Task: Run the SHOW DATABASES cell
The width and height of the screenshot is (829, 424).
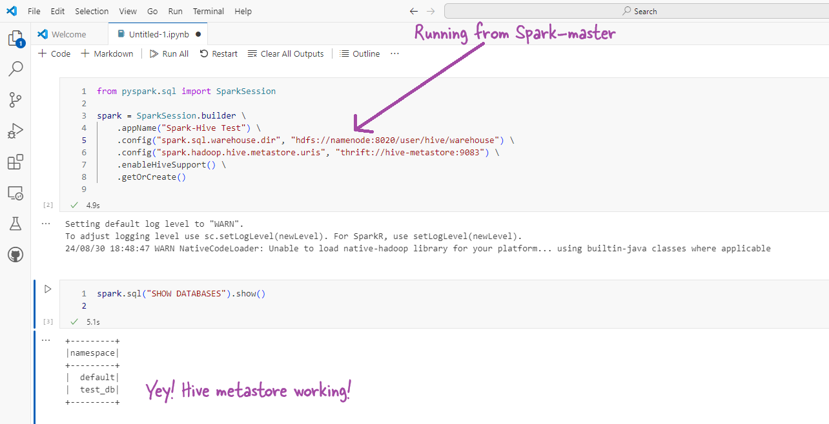Action: tap(47, 289)
